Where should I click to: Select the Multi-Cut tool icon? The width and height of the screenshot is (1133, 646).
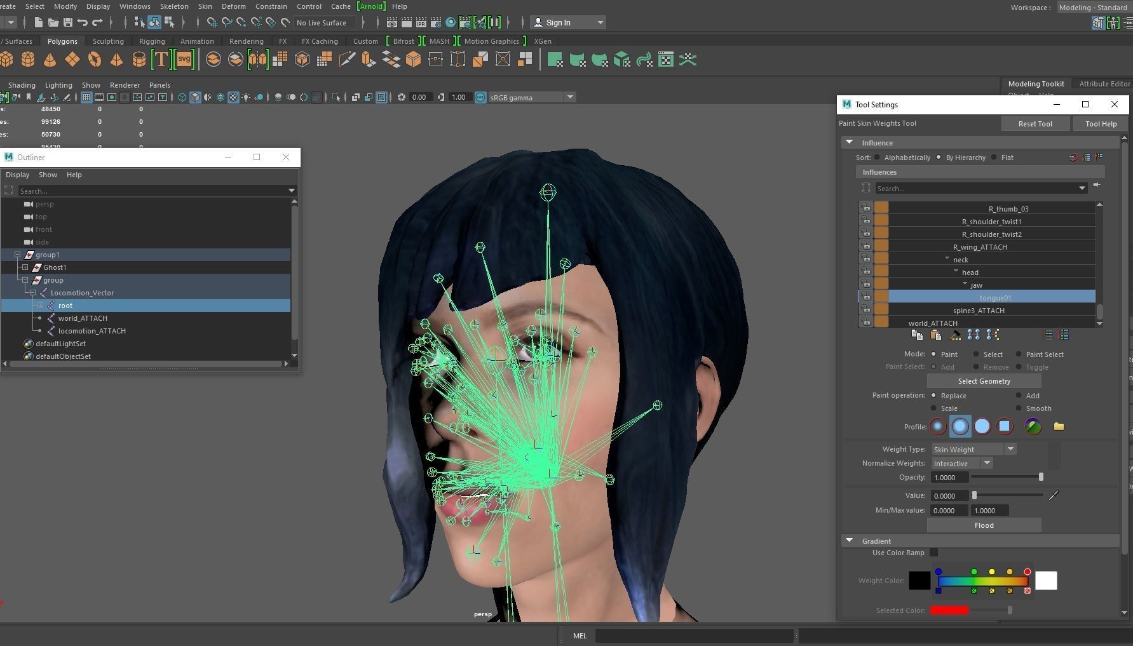[348, 59]
